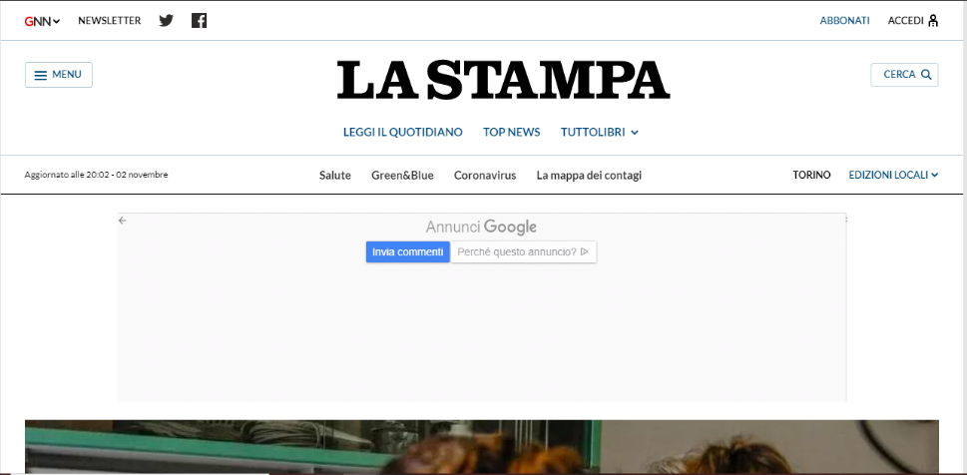Screen dimensions: 967x475
Task: Select the Green&Blue section
Action: (402, 176)
